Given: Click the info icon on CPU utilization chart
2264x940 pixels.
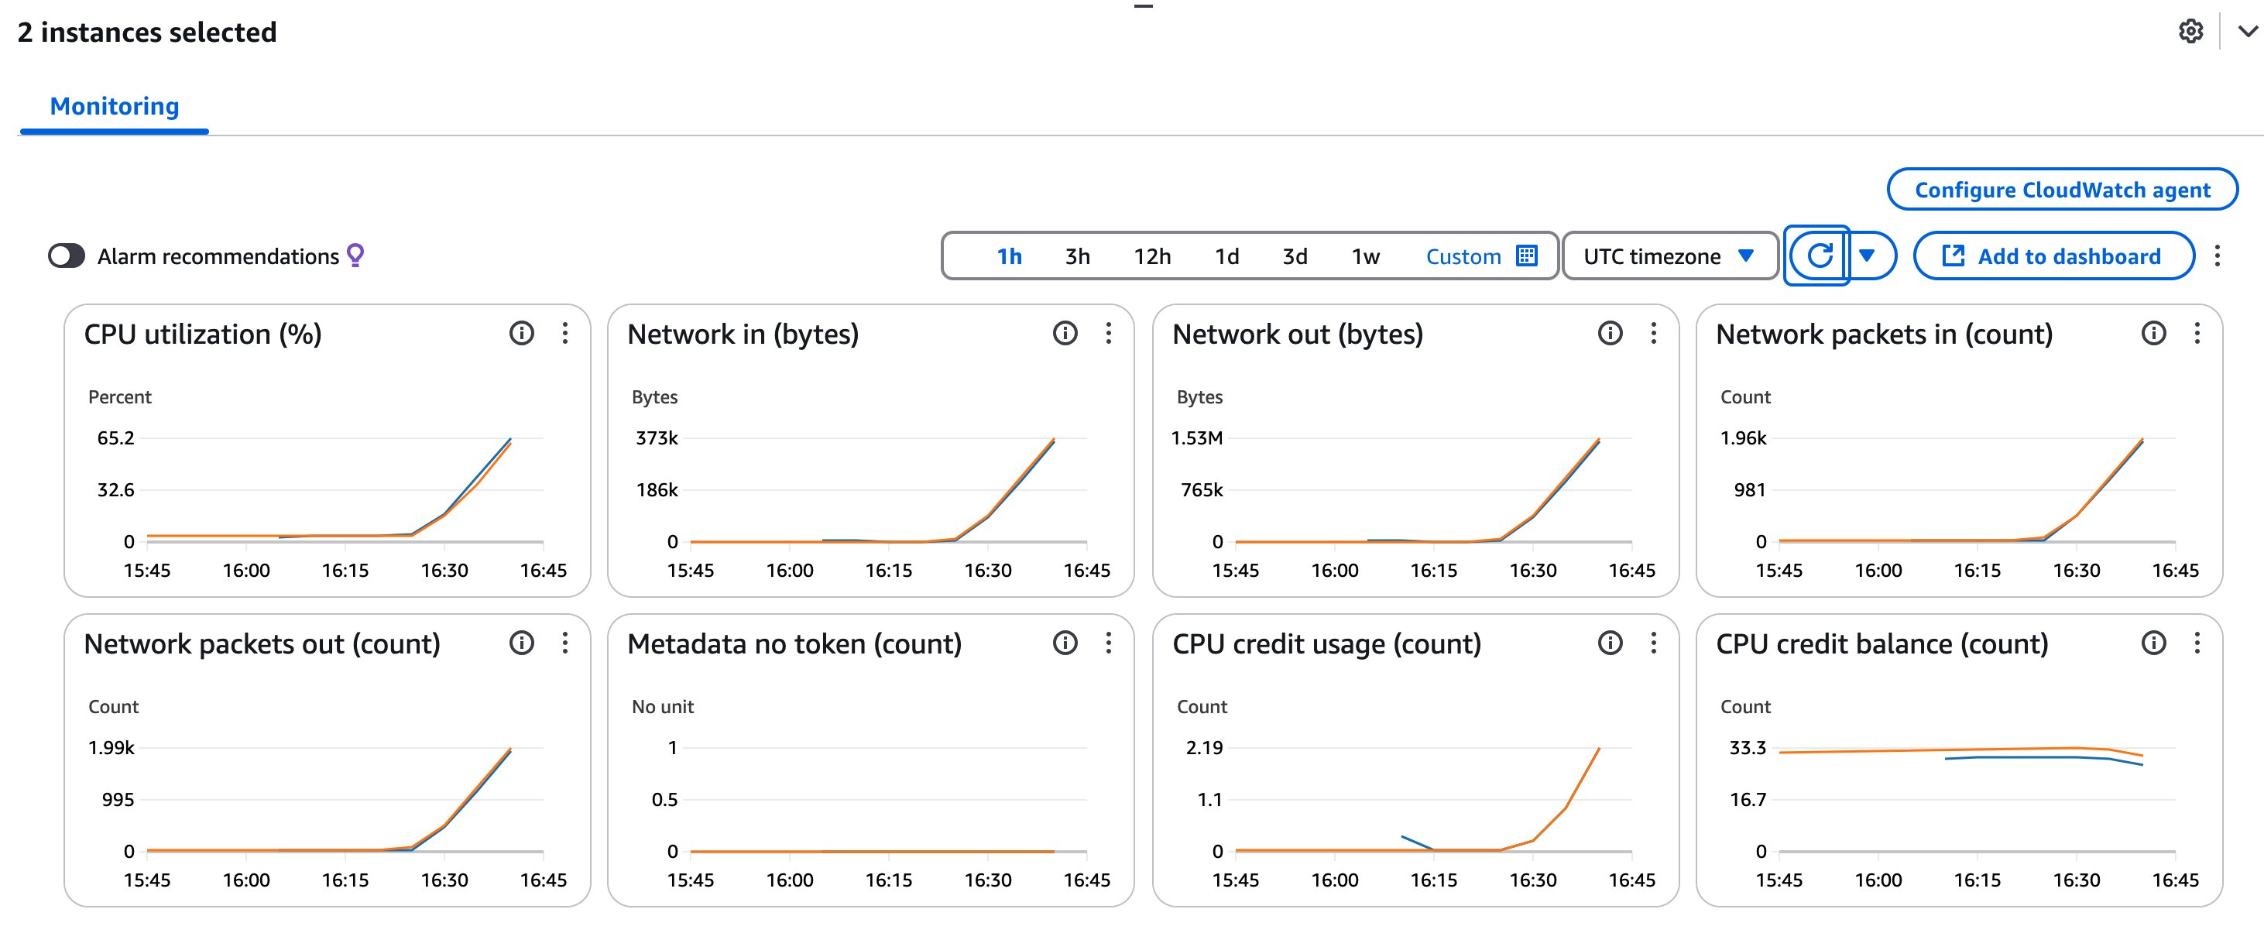Looking at the screenshot, I should coord(522,334).
